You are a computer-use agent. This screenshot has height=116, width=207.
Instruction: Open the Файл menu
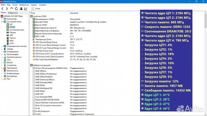click(x=3, y=5)
